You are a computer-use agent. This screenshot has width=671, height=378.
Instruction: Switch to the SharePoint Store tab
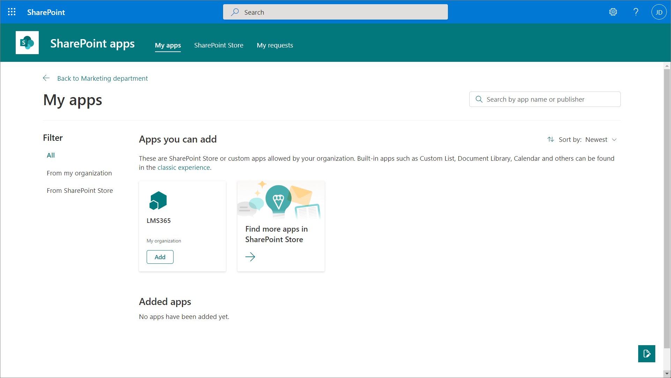(x=219, y=45)
